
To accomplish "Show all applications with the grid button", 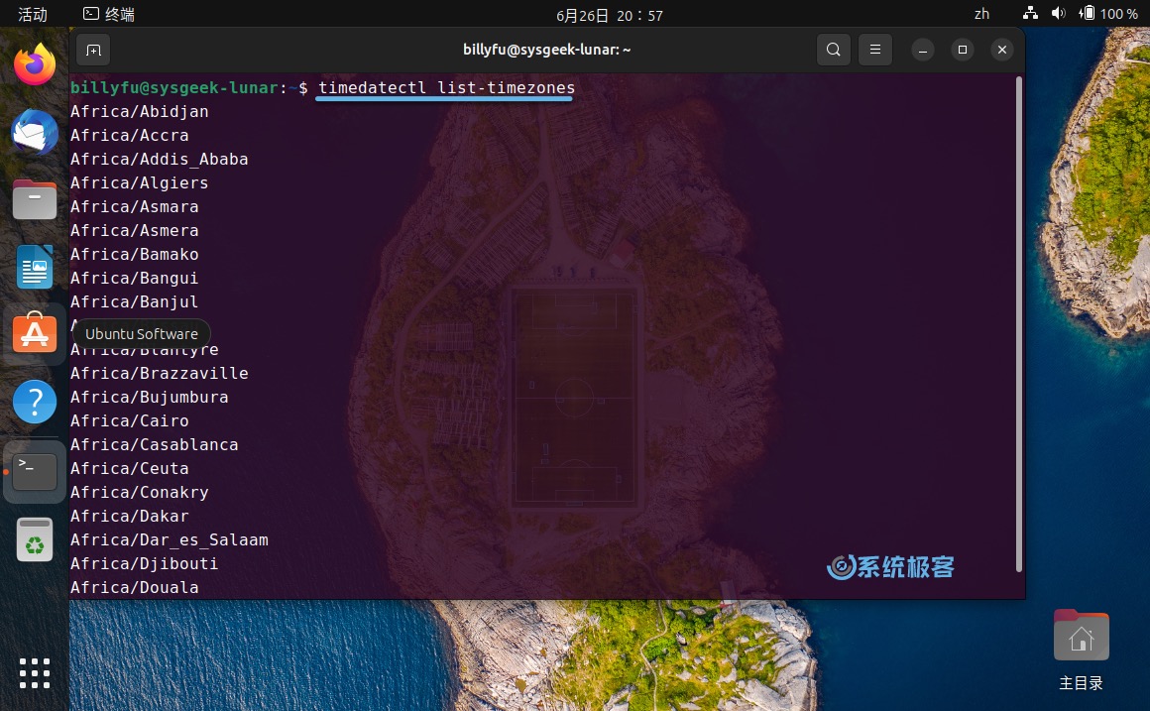I will point(35,673).
